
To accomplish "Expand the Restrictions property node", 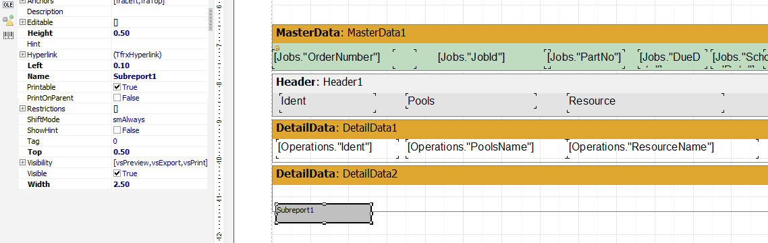I will point(22,108).
